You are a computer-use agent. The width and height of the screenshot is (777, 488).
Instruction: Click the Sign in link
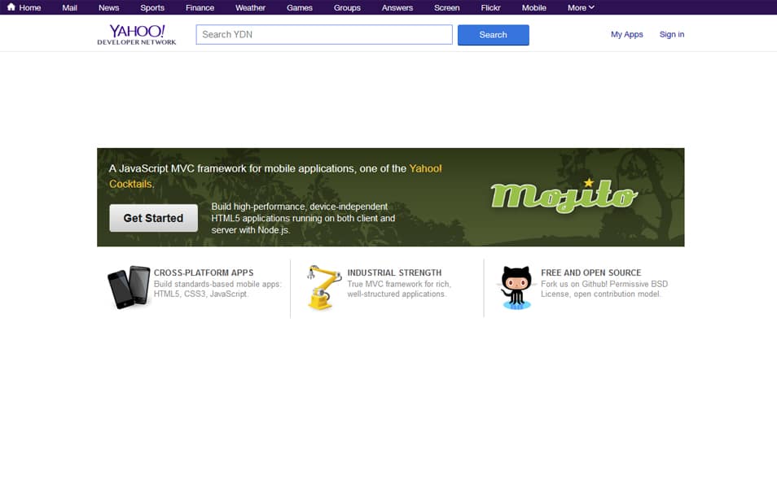[671, 34]
